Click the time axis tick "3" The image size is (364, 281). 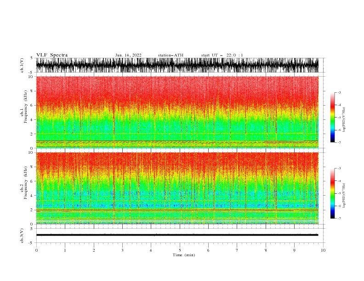[x=122, y=250]
